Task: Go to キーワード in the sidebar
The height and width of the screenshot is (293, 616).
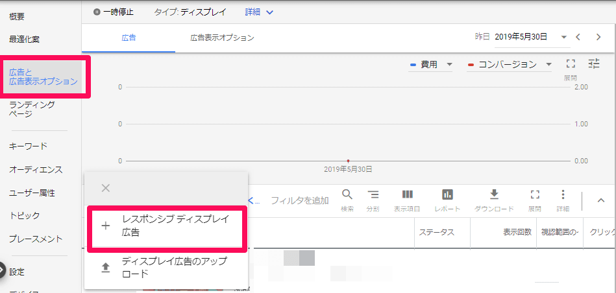Action: click(x=28, y=146)
